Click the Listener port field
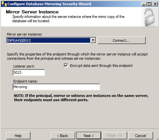The image size is (159, 140). 29,72
